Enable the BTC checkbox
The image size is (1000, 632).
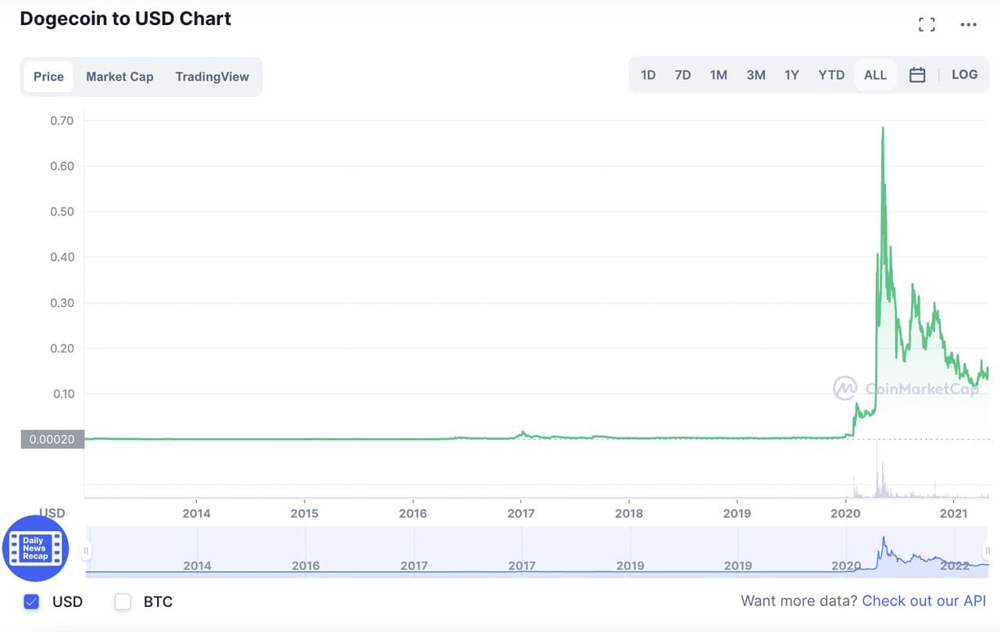pos(123,602)
